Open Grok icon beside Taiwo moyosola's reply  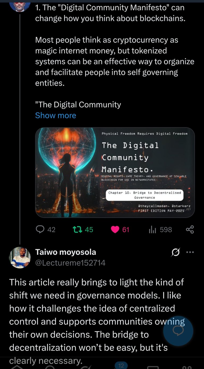point(176,252)
